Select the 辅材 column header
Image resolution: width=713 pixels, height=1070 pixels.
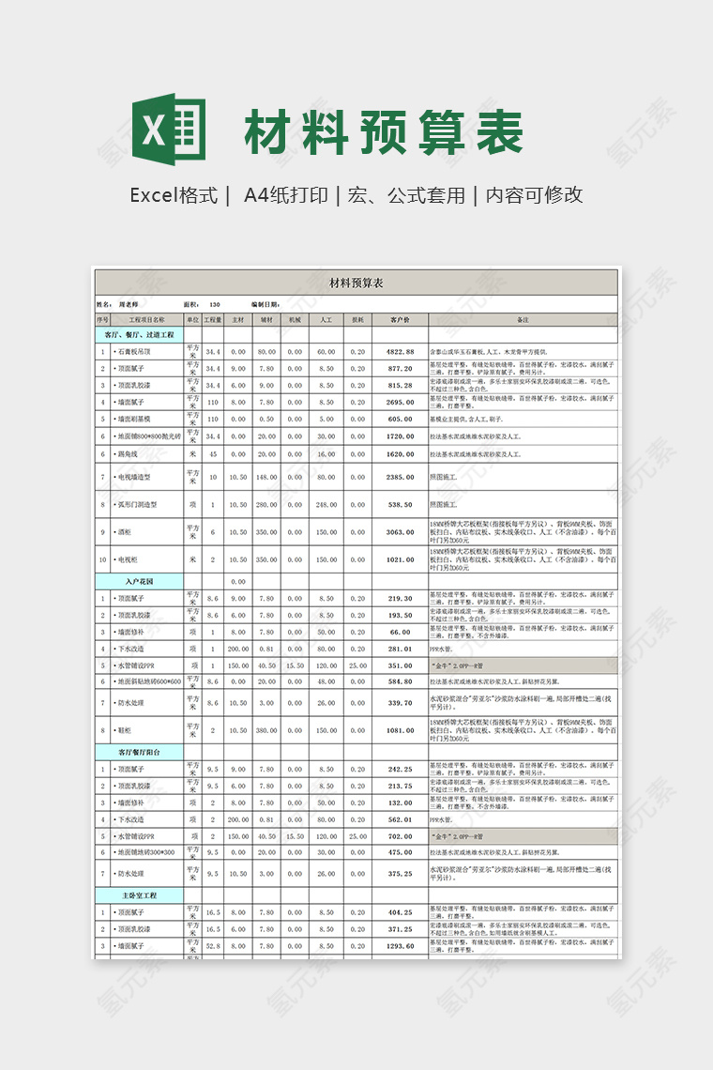[x=266, y=319]
